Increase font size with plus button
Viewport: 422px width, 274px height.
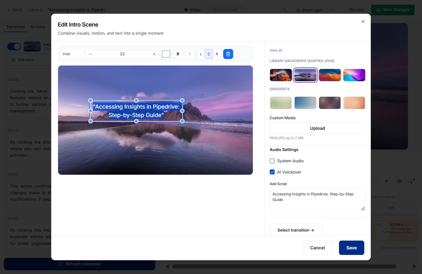154,54
